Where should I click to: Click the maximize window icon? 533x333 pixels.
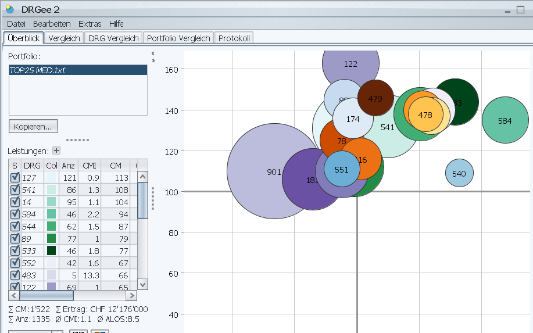click(520, 10)
